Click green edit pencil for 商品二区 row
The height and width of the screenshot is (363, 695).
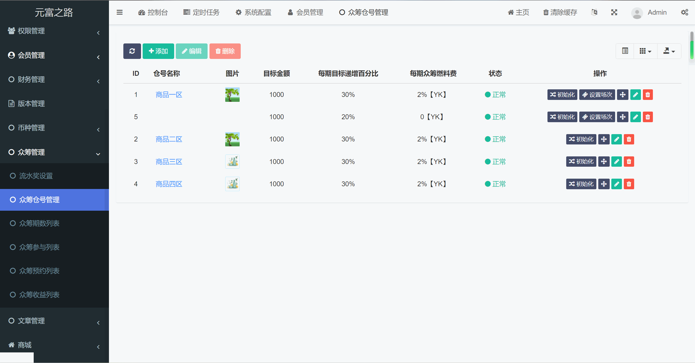coord(616,139)
